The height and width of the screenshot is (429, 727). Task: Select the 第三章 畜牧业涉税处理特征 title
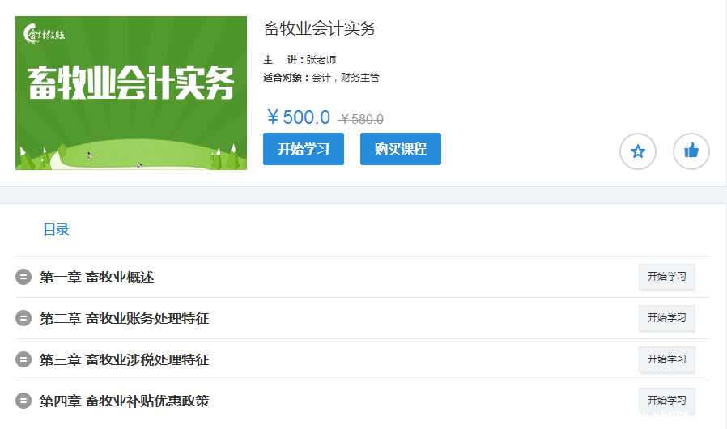(124, 359)
